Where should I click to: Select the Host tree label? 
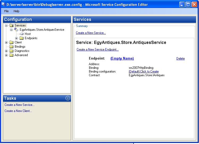[x=28, y=34]
